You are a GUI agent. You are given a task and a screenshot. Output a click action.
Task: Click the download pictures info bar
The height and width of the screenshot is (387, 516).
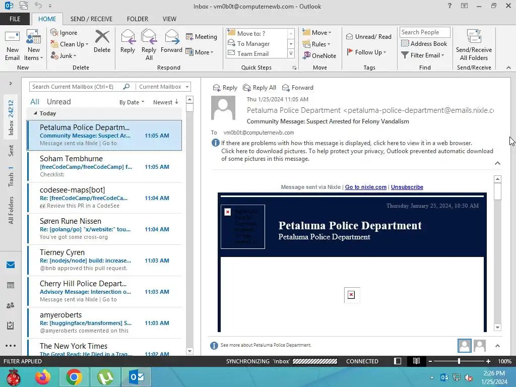click(x=357, y=155)
